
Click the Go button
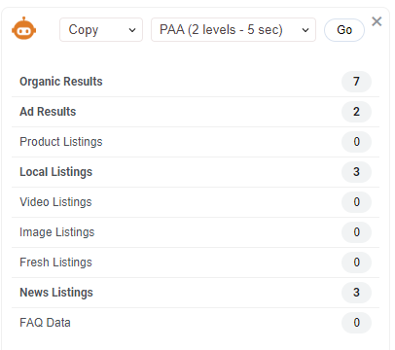(x=344, y=30)
